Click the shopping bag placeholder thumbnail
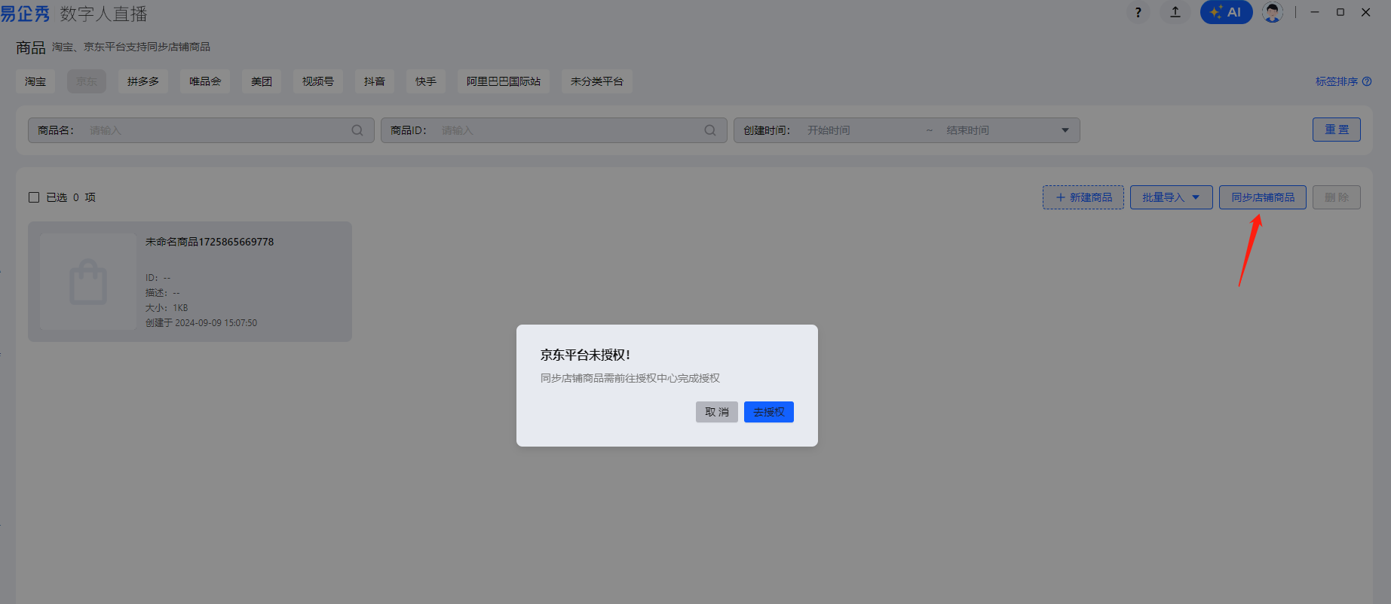This screenshot has height=604, width=1391. (88, 282)
